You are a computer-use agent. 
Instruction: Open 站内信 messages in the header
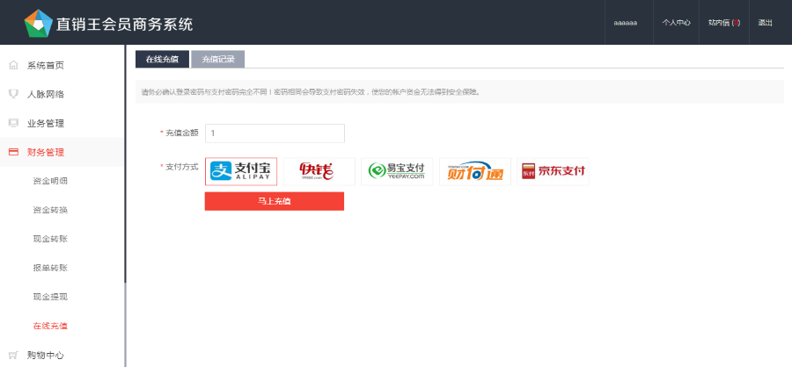[724, 23]
